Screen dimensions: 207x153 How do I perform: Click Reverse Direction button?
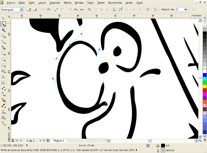pos(89,9)
